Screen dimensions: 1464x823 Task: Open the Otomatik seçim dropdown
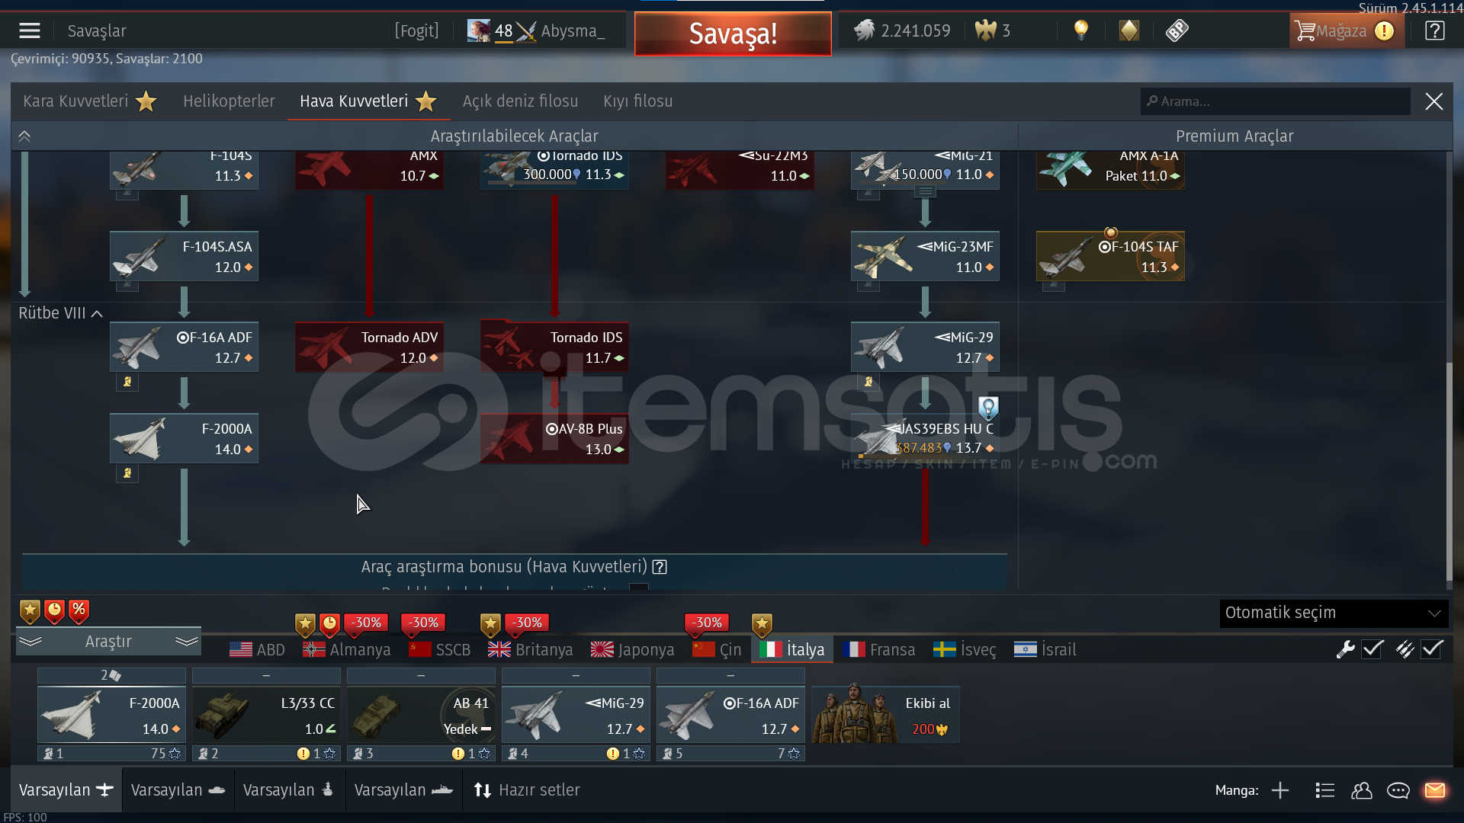(x=1334, y=613)
